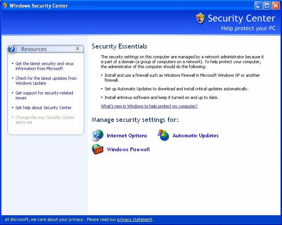Open the privacy statement link
The width and height of the screenshot is (282, 225).
(x=135, y=219)
